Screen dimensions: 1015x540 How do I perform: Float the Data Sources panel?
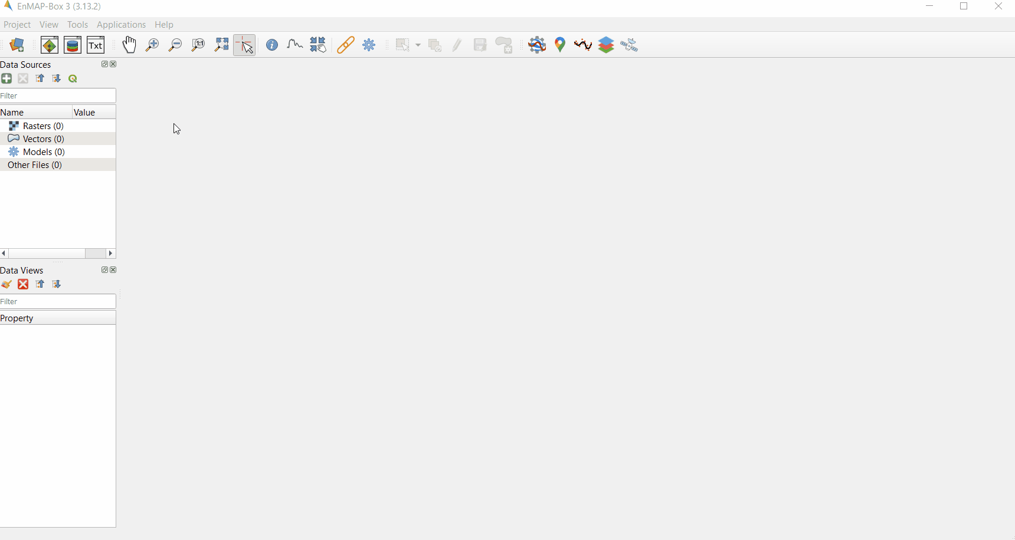tap(104, 64)
